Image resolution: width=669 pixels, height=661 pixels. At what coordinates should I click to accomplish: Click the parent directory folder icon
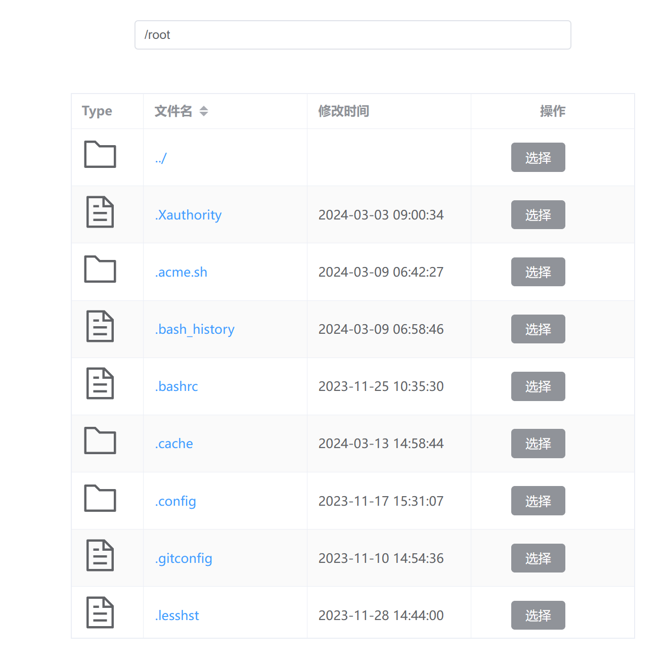point(100,155)
